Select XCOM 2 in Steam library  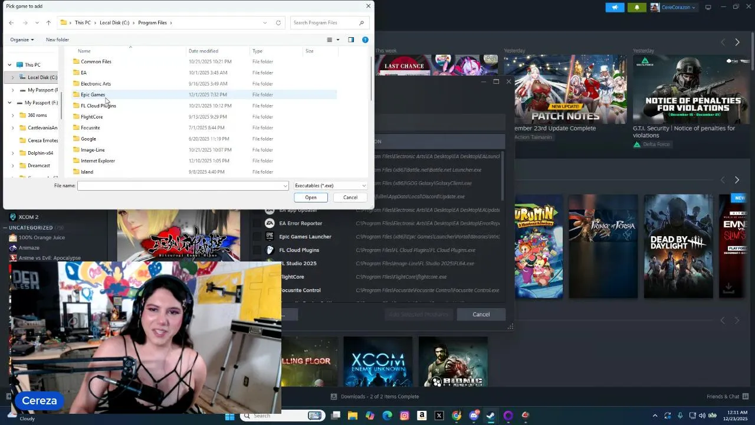coord(28,217)
